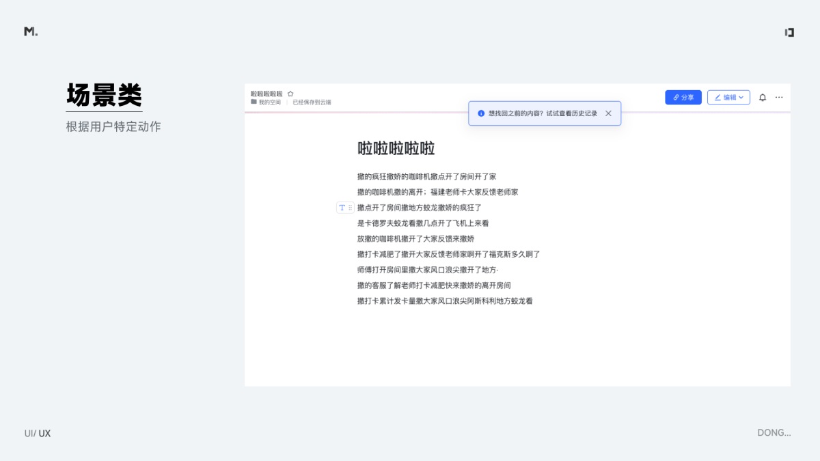Viewport: 820px width, 461px height.
Task: Click the 分享 share button
Action: click(x=683, y=98)
